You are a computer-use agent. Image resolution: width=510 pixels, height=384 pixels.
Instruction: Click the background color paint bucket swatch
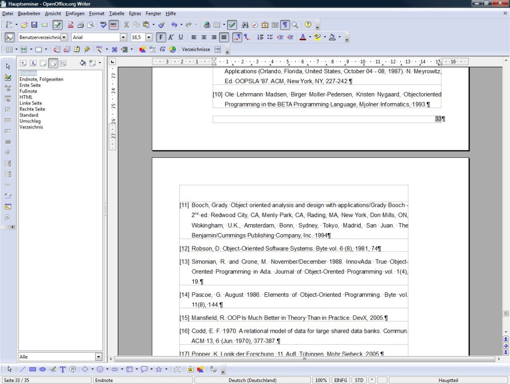tap(332, 37)
